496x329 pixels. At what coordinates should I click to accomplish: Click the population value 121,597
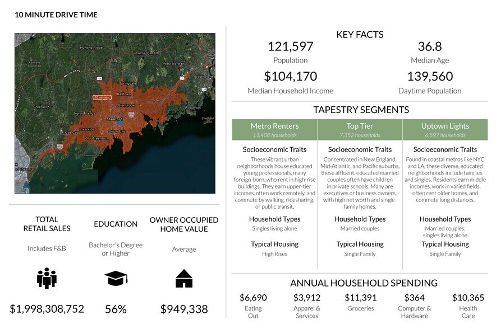click(x=291, y=46)
